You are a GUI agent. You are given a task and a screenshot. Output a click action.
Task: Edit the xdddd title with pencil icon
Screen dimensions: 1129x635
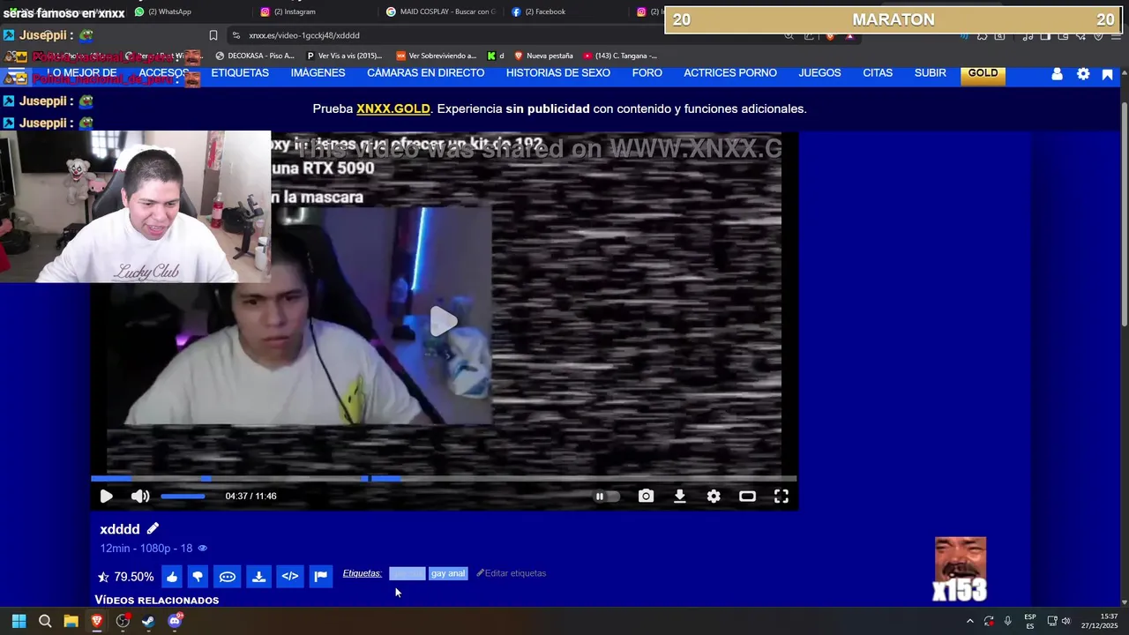(x=153, y=528)
